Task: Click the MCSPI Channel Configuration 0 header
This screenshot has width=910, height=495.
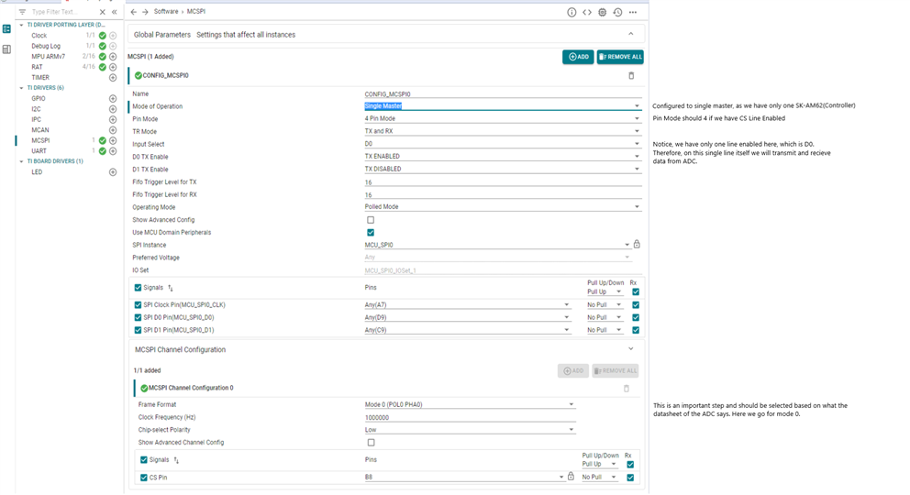Action: coord(191,388)
